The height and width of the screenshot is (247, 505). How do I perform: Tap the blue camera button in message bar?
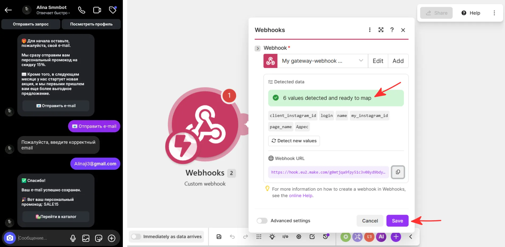pos(10,238)
